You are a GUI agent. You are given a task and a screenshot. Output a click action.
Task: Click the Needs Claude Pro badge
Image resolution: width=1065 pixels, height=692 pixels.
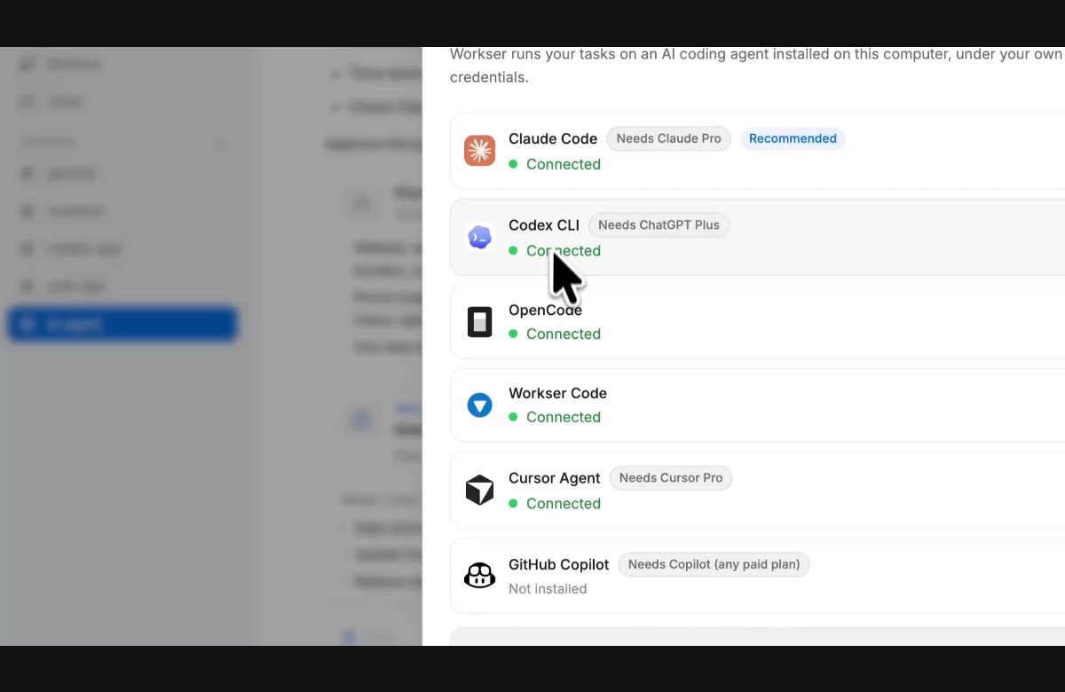click(669, 138)
